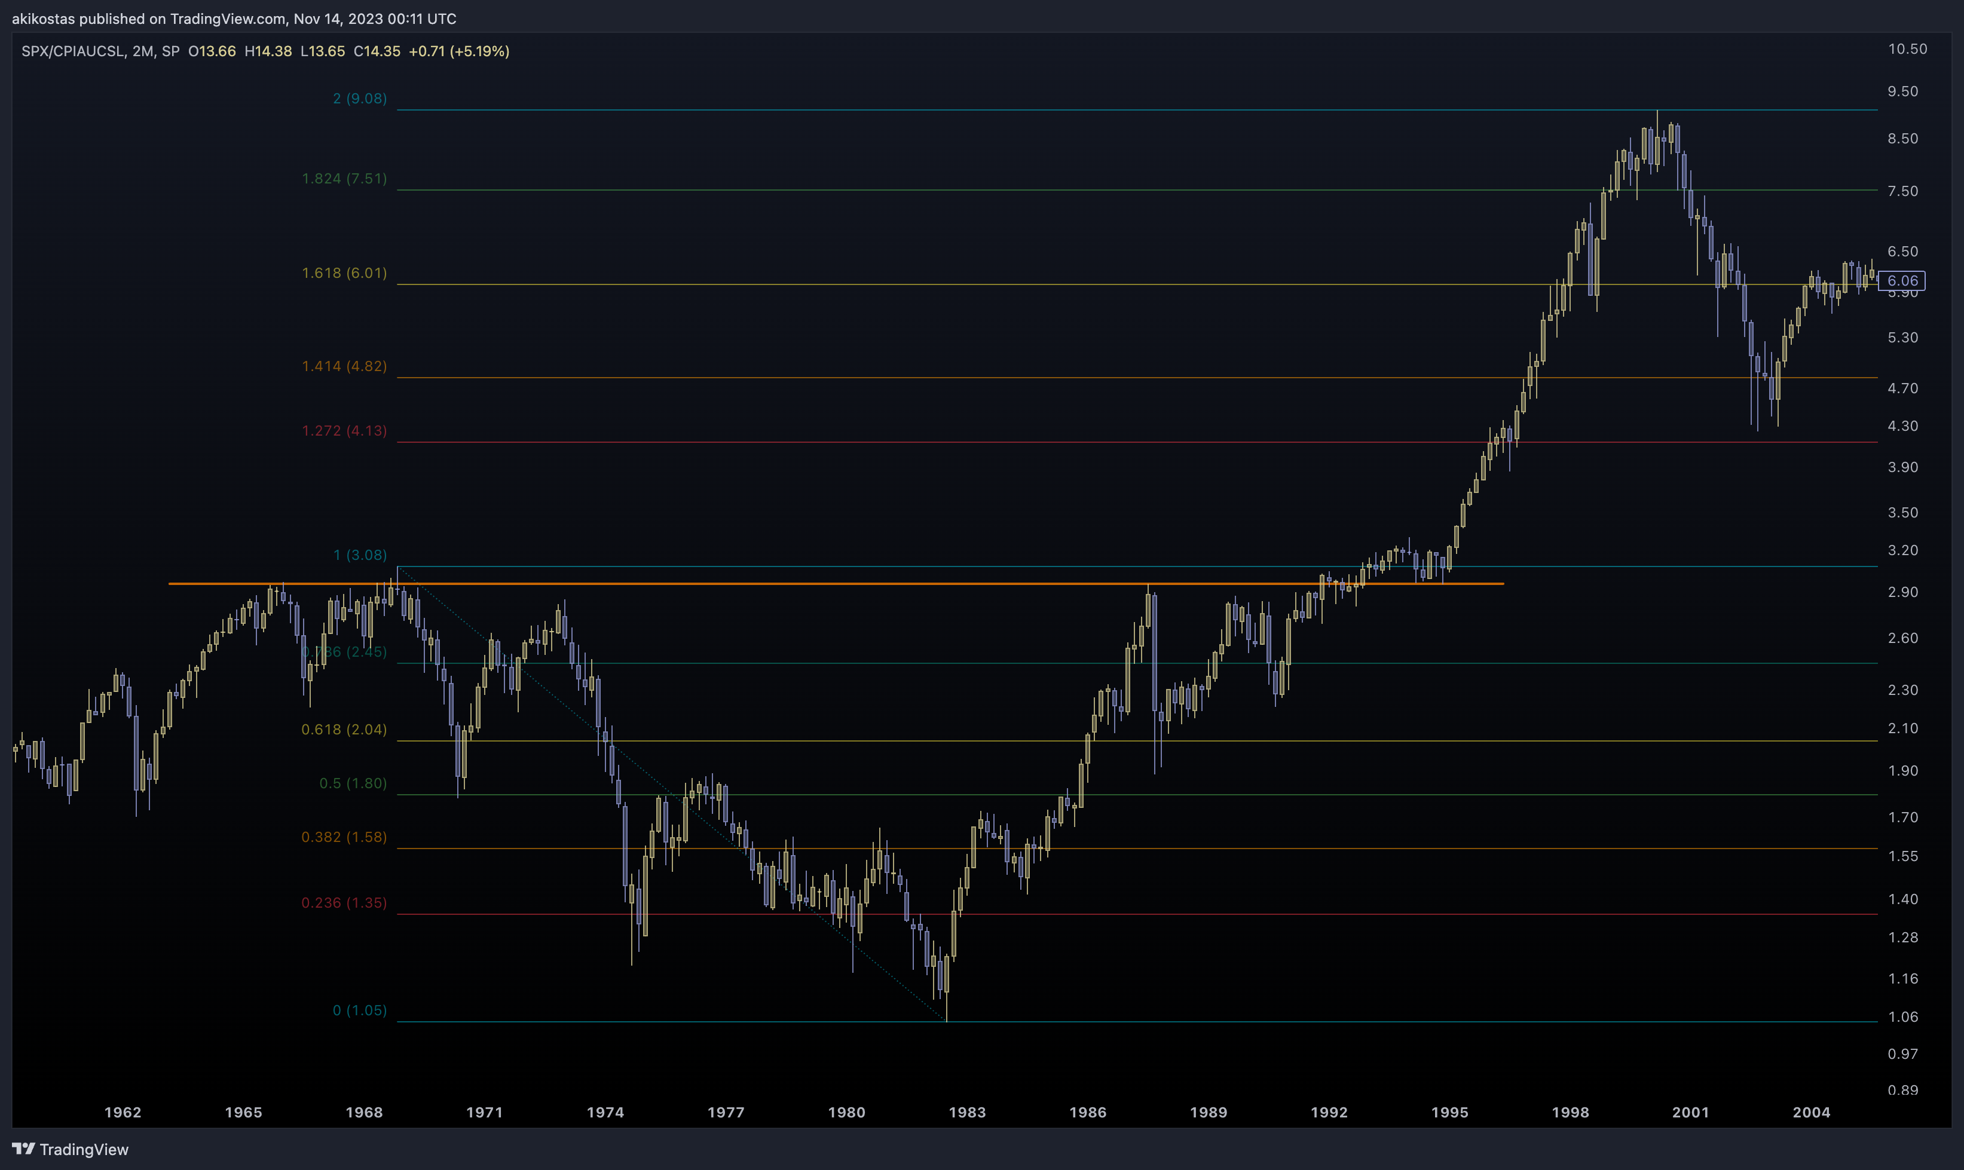Click the 1980 time axis label
The height and width of the screenshot is (1170, 1964).
click(847, 1113)
